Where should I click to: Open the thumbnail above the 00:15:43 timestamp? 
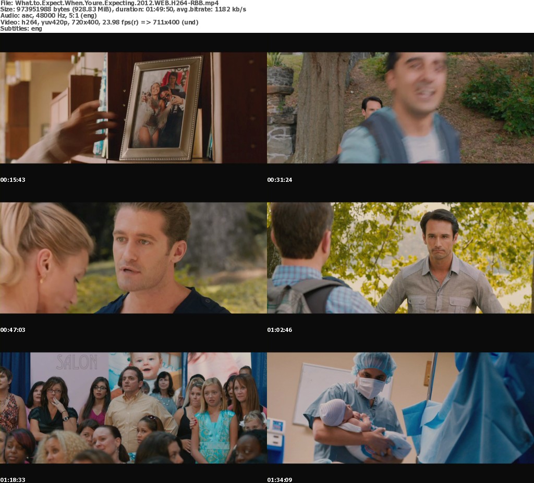click(x=133, y=107)
